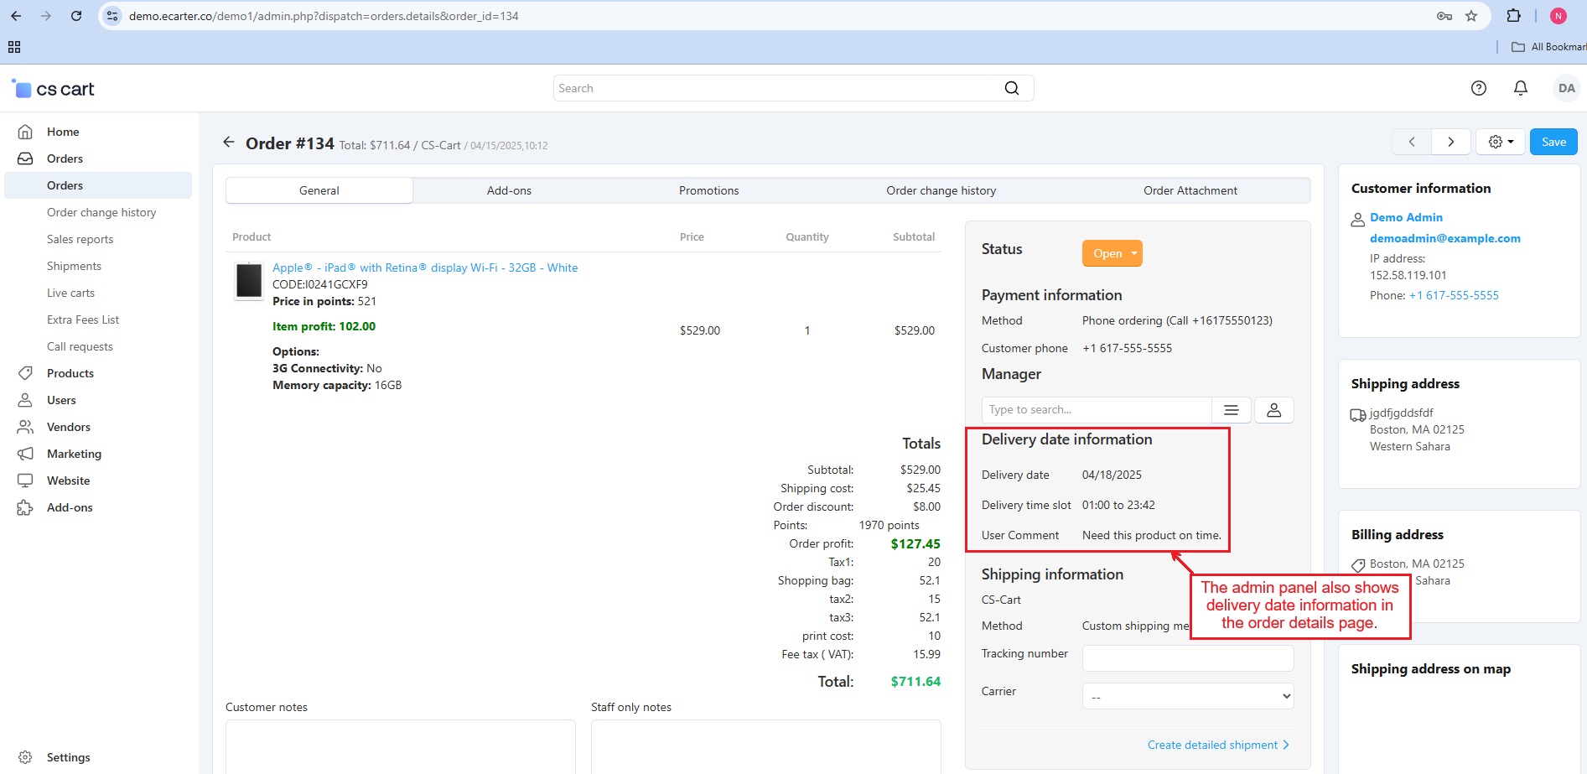Click the manager user profile icon
This screenshot has width=1587, height=774.
tap(1273, 410)
